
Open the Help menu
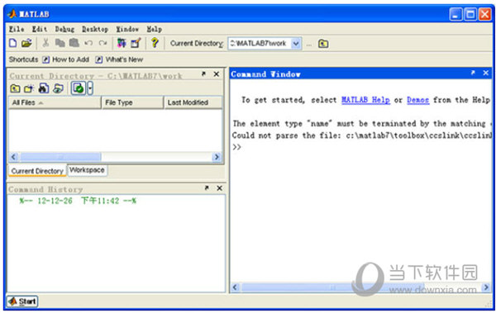tap(154, 29)
